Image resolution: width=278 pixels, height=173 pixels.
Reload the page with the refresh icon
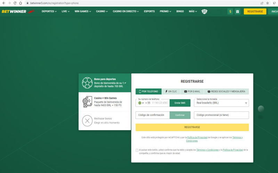pos(15,3)
